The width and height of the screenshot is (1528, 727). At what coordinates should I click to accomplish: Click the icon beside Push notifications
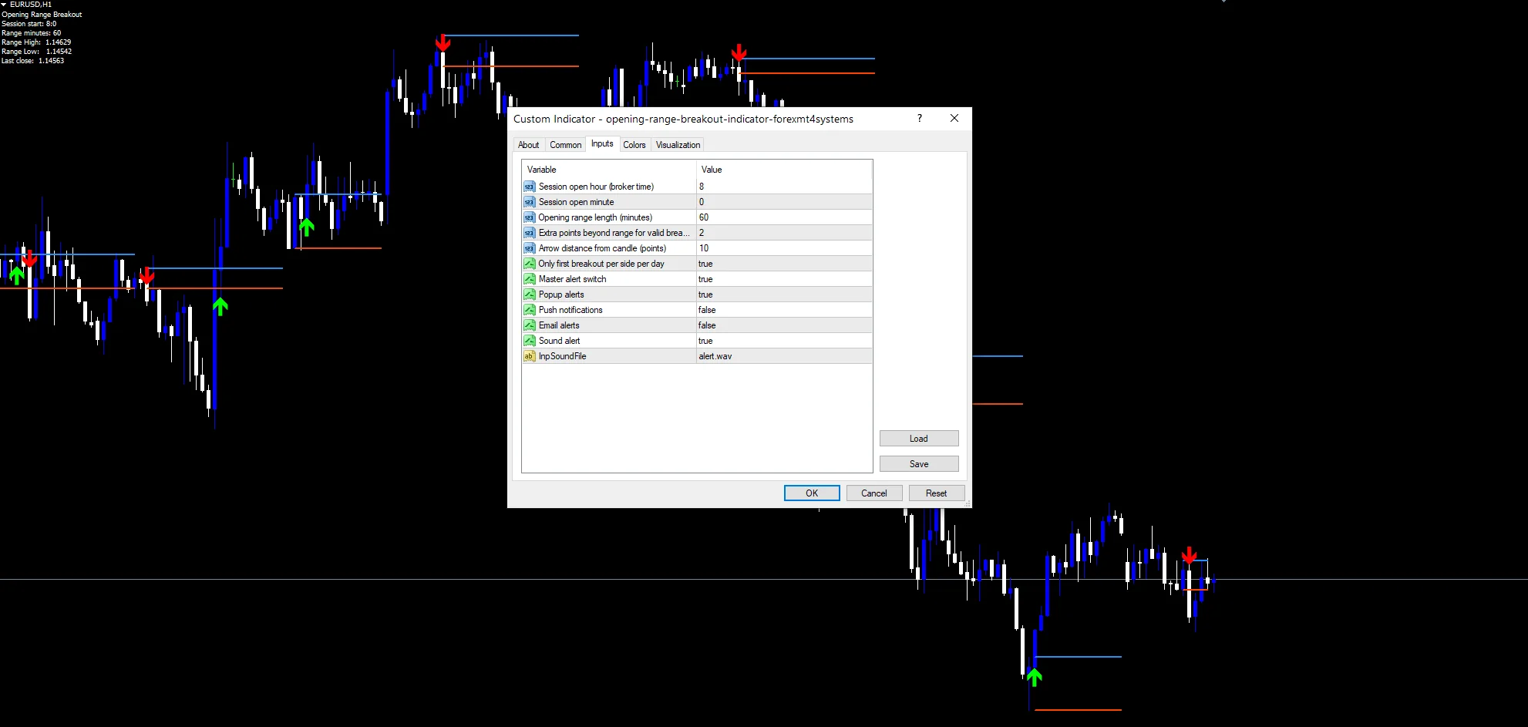click(x=529, y=310)
